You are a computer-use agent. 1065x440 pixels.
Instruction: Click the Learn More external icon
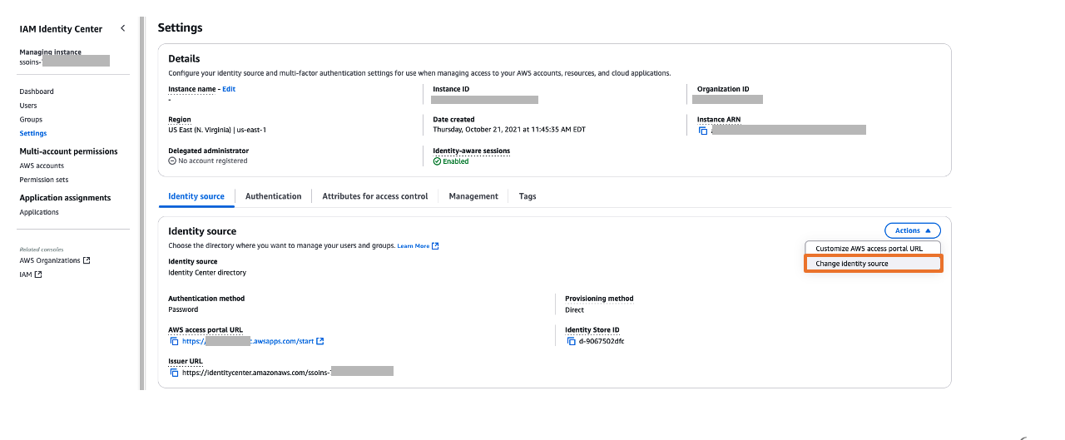(x=435, y=246)
